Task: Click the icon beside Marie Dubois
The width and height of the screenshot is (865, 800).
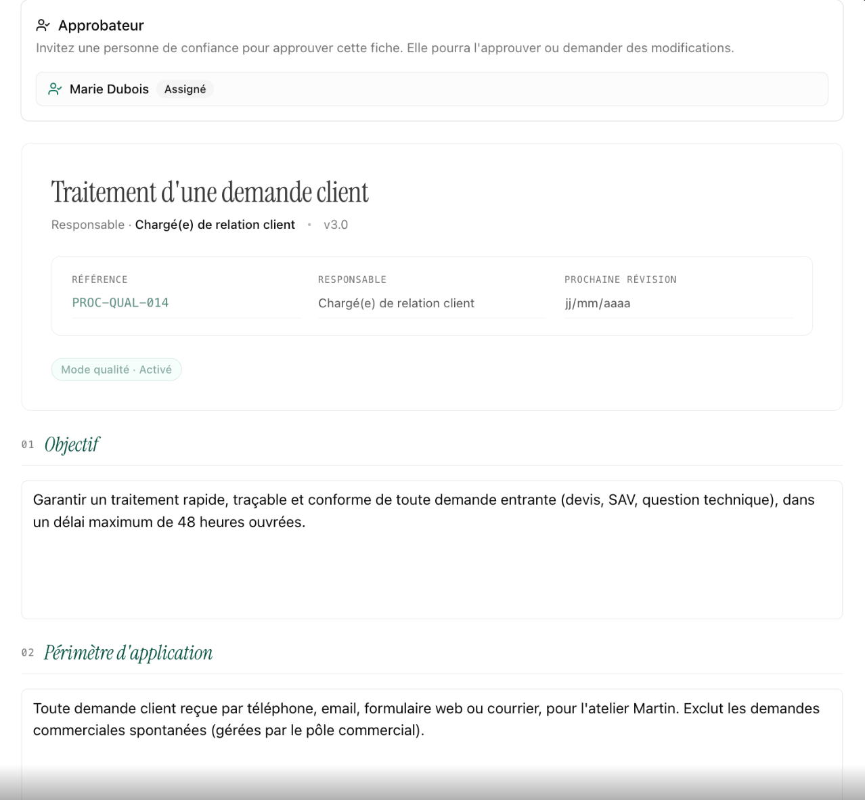Action: tap(55, 89)
